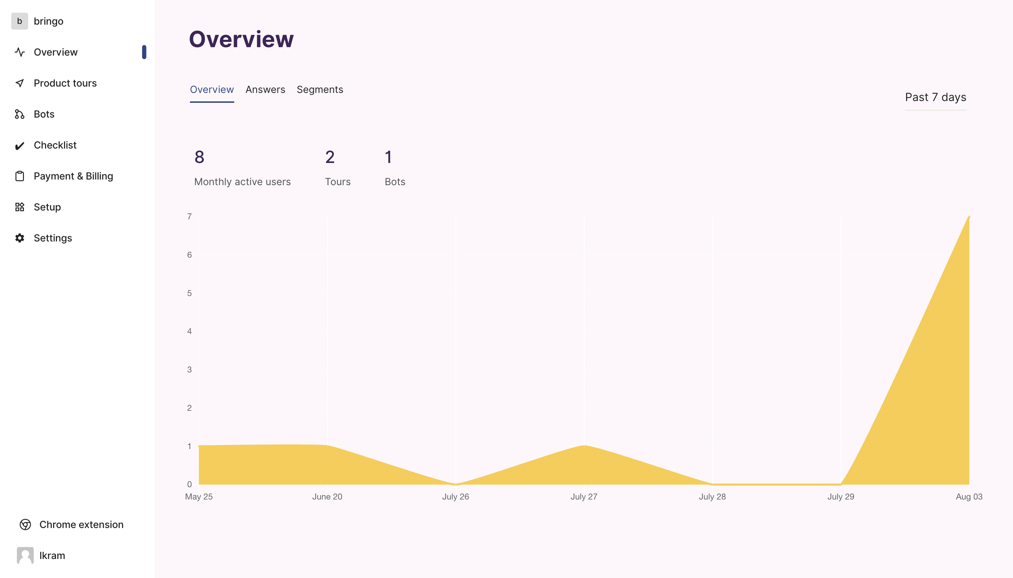The image size is (1013, 578).
Task: Click the Bots branch icon
Action: coord(19,114)
